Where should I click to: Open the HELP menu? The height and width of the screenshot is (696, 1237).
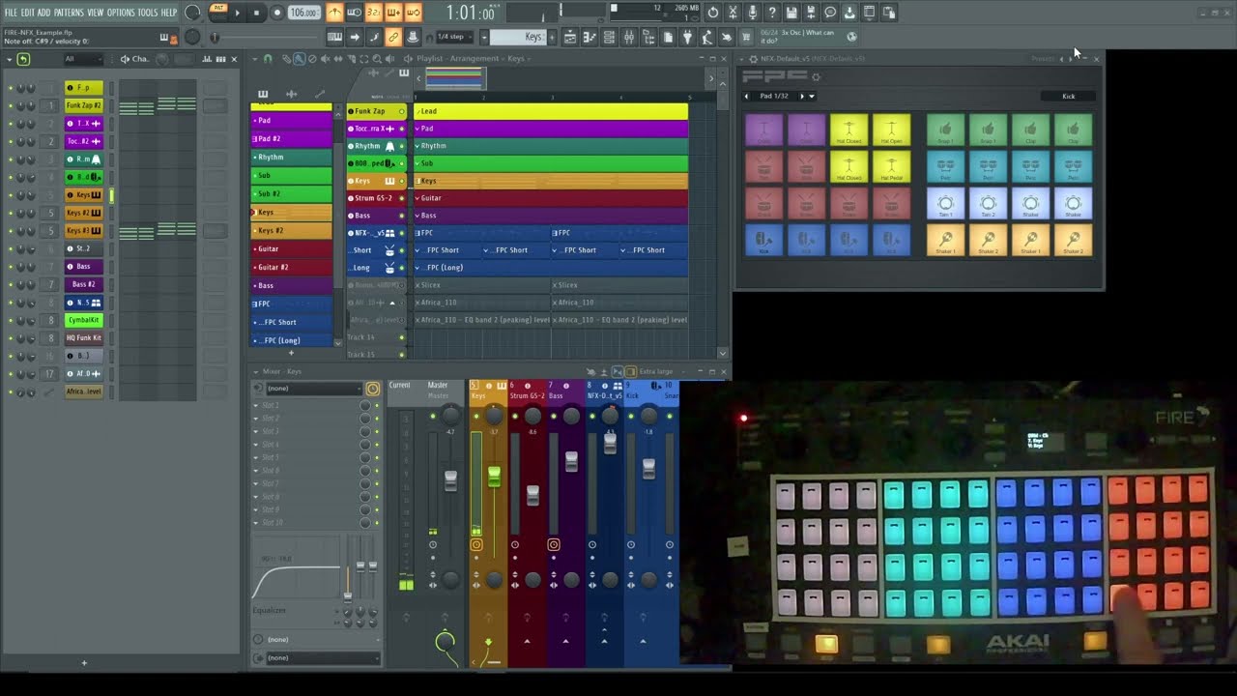[168, 13]
